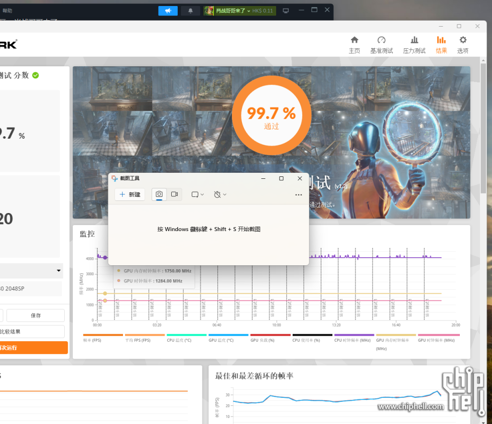Open Steam notifications bell
This screenshot has width=492, height=424.
pyautogui.click(x=190, y=11)
